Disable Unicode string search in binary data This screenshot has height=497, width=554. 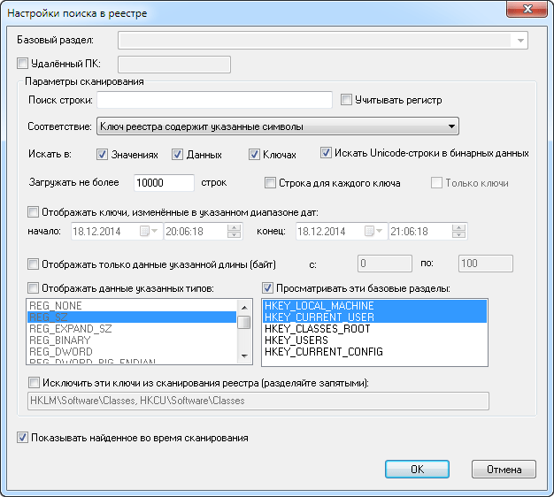(326, 153)
